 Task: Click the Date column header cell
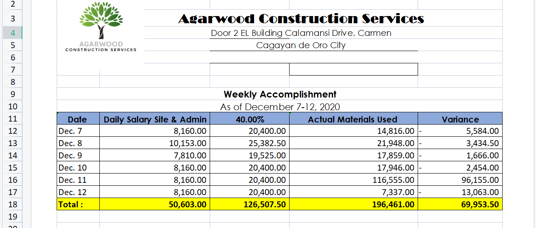[x=78, y=119]
